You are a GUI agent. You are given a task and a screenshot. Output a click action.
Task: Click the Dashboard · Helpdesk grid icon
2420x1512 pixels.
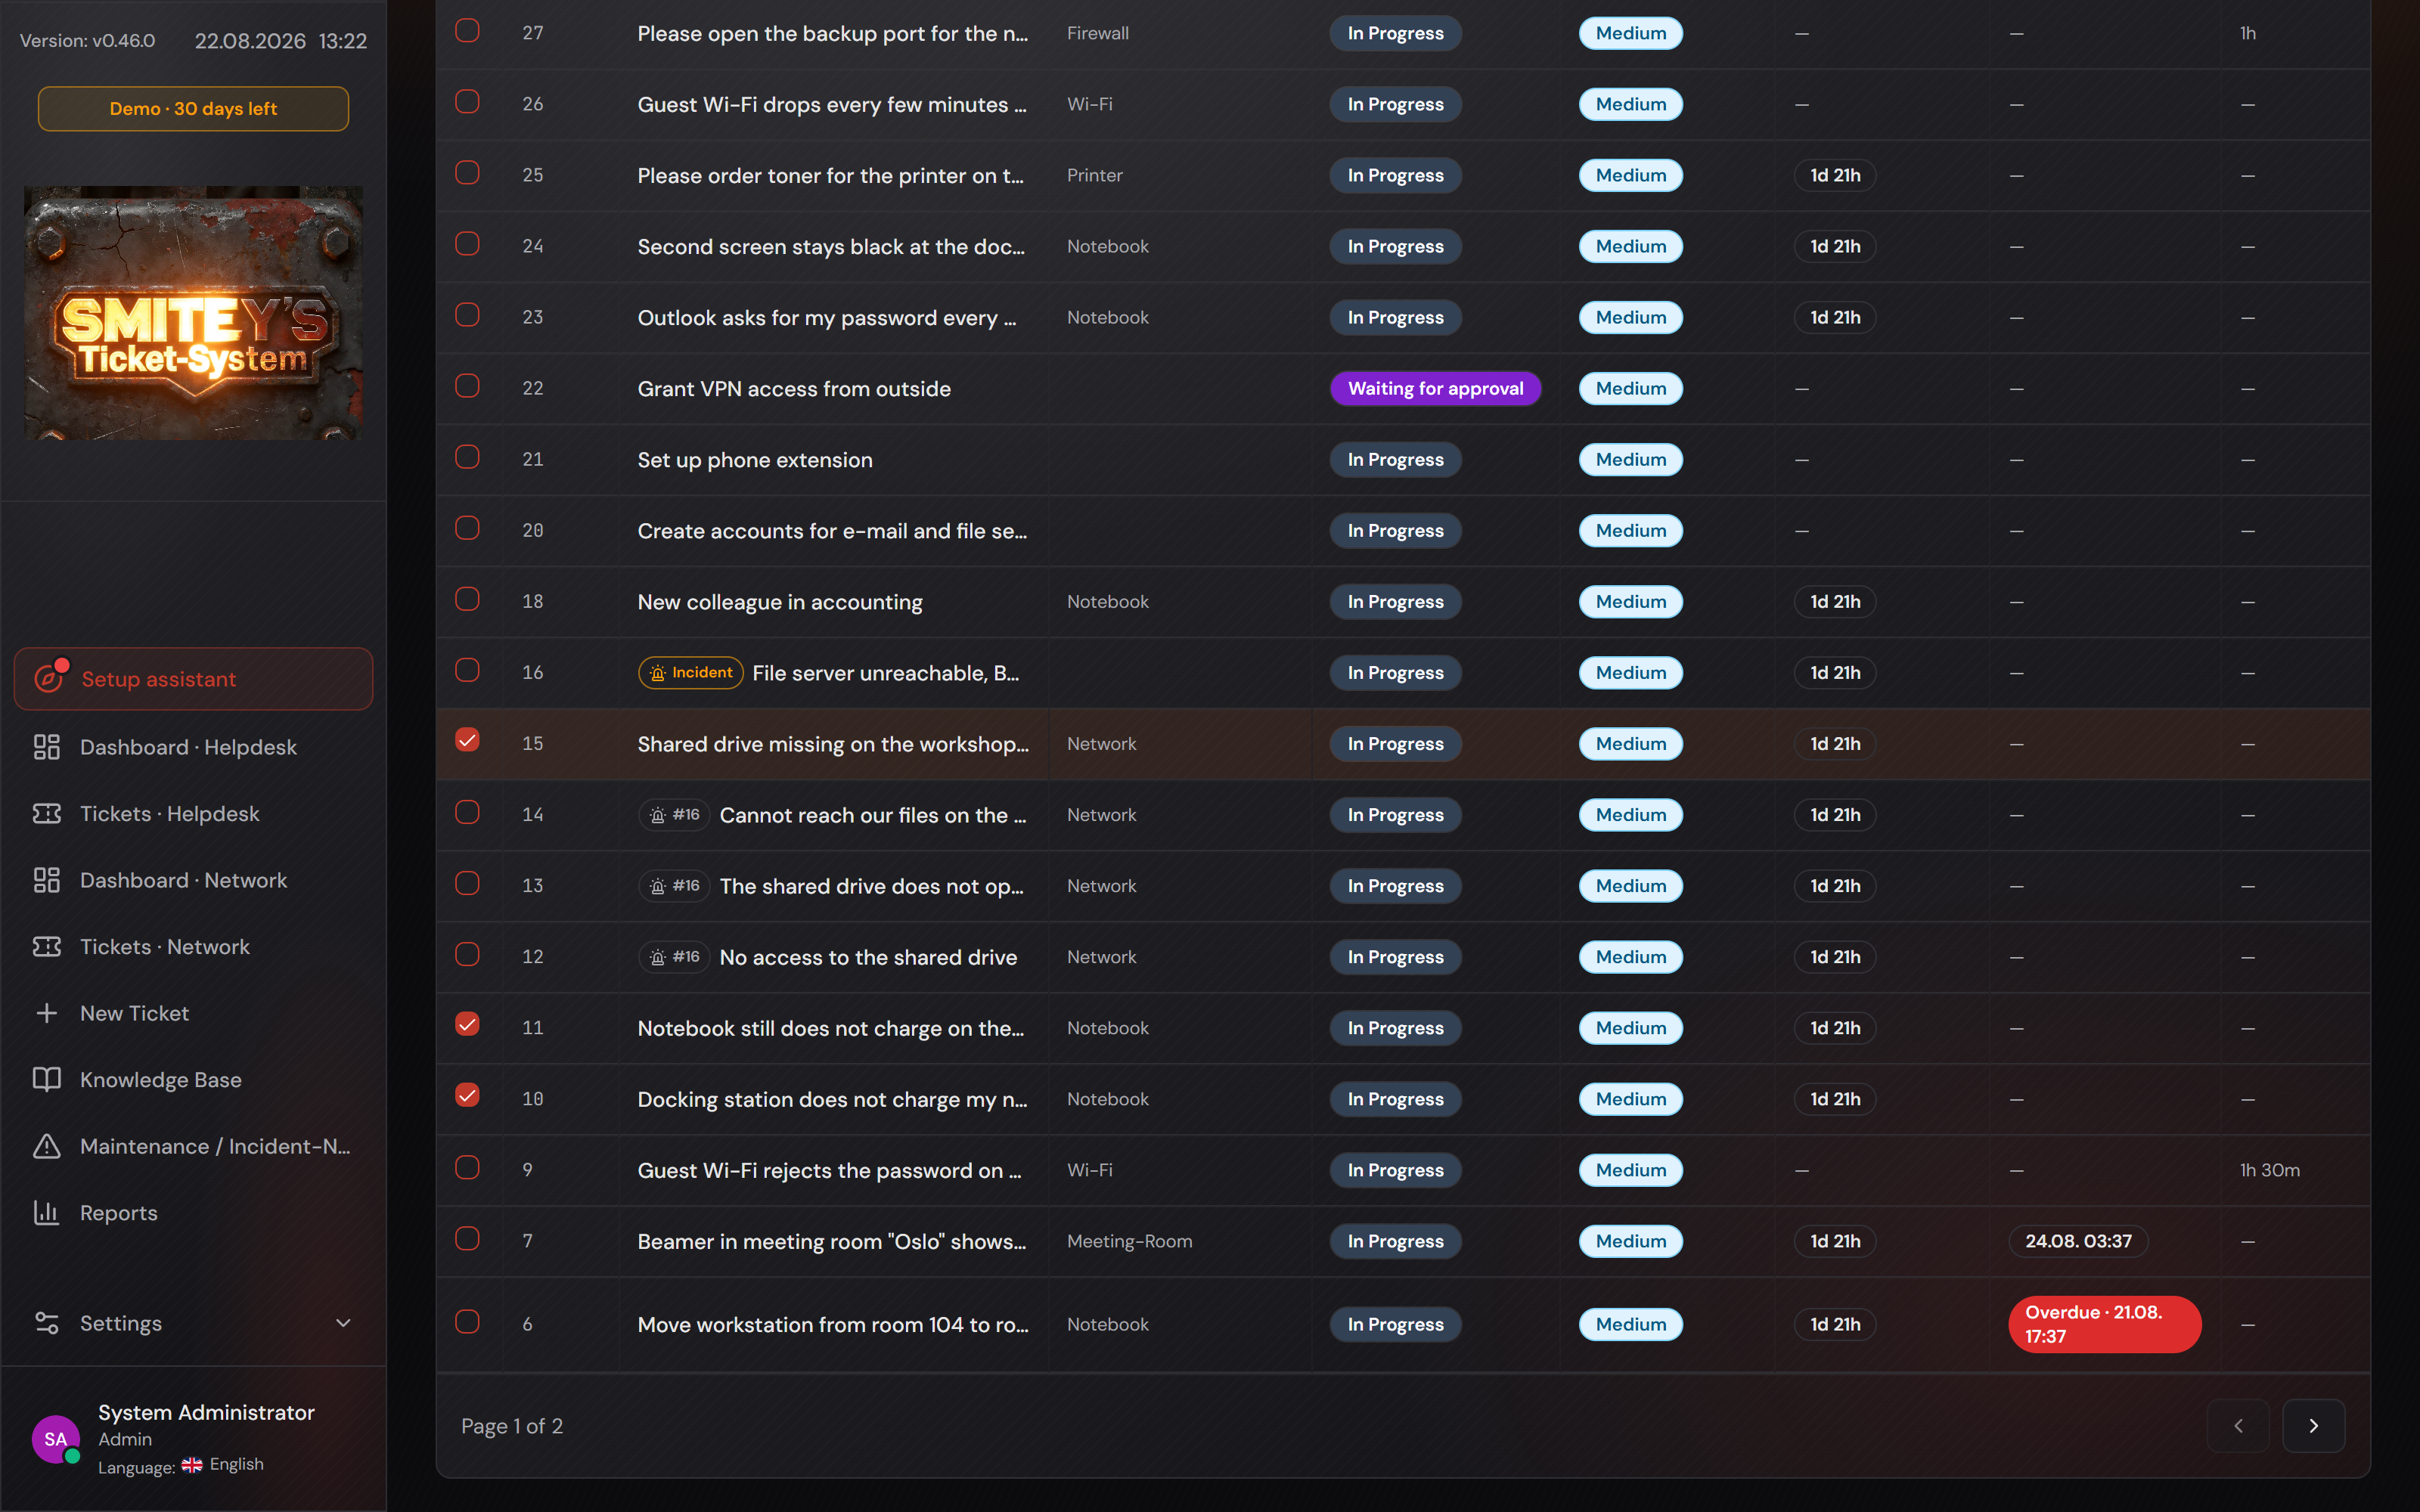click(x=47, y=747)
